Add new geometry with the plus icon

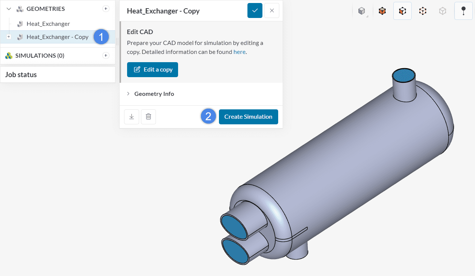click(106, 9)
